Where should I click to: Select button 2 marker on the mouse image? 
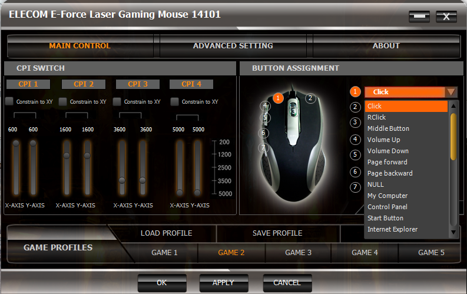[x=310, y=98]
